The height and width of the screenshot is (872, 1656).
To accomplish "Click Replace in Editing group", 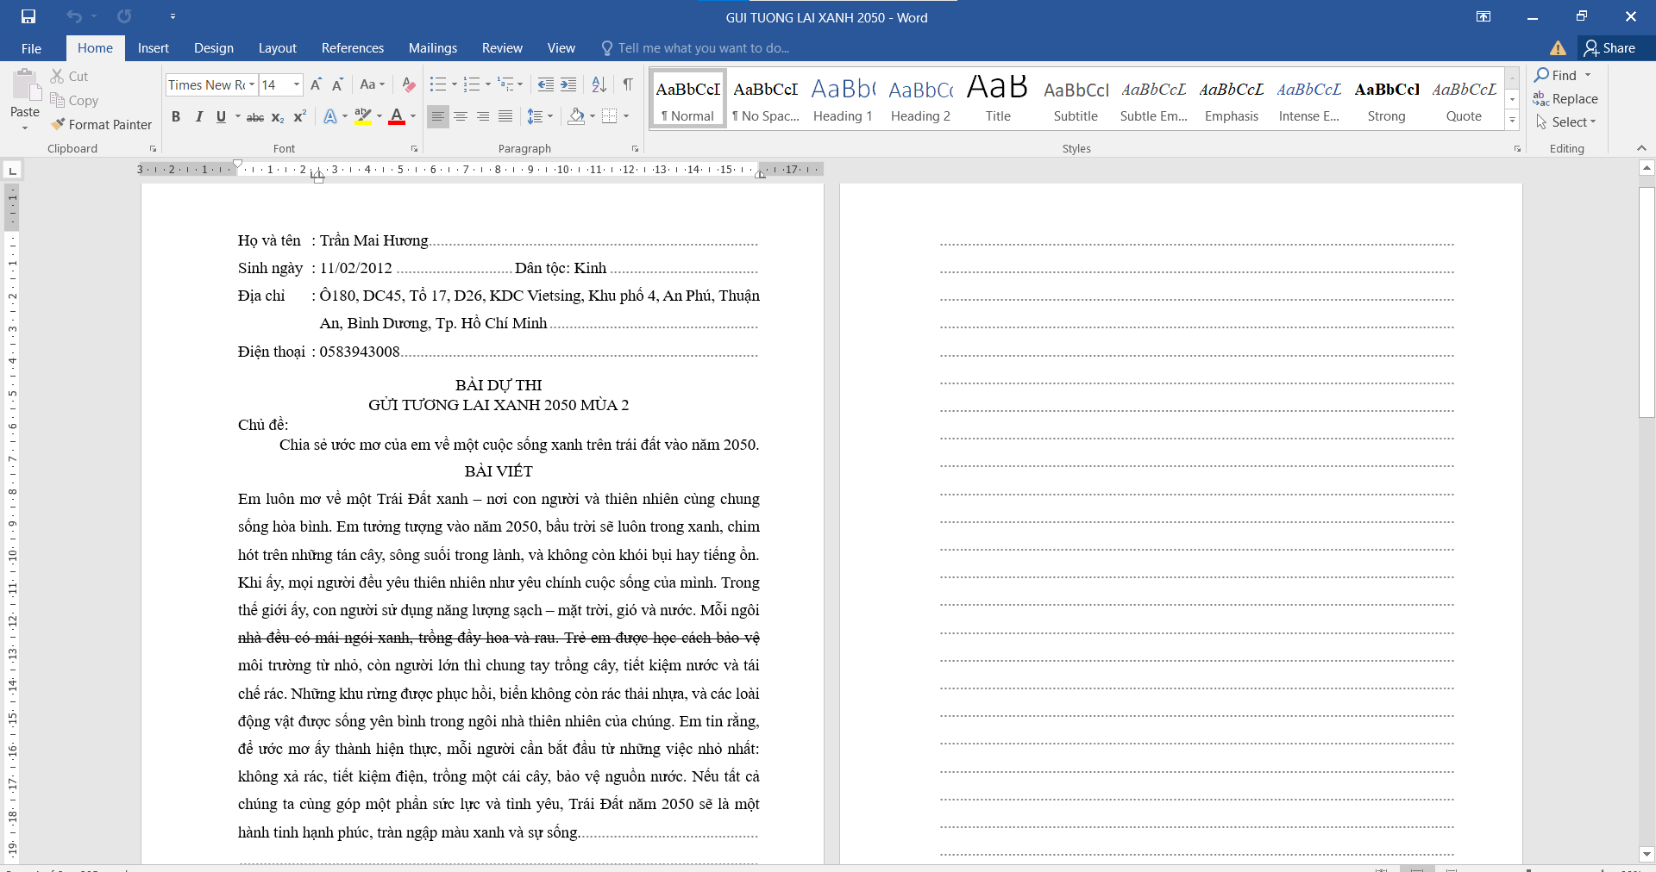I will pos(1565,99).
